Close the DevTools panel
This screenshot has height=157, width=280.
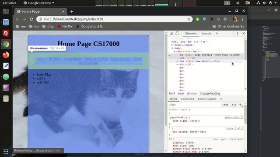pyautogui.click(x=244, y=34)
